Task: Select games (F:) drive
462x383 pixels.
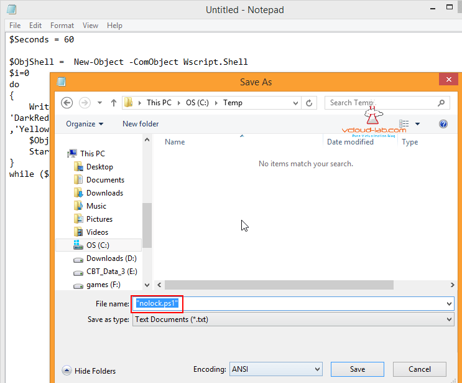Action: coord(103,285)
